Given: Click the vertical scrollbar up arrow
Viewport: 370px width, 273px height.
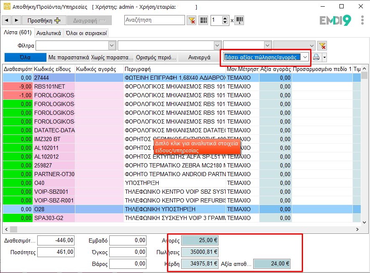Looking at the screenshot, I should (364, 68).
